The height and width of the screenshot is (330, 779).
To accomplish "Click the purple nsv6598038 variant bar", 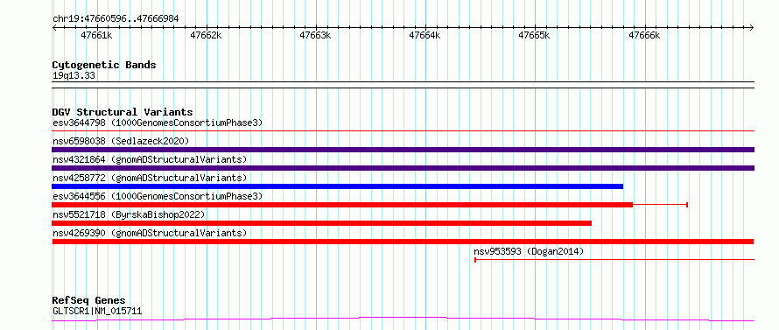I will (x=403, y=150).
